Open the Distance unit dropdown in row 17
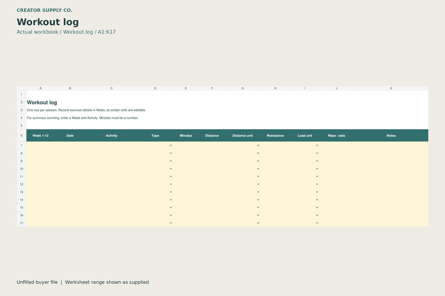The width and height of the screenshot is (445, 296). 258,223
